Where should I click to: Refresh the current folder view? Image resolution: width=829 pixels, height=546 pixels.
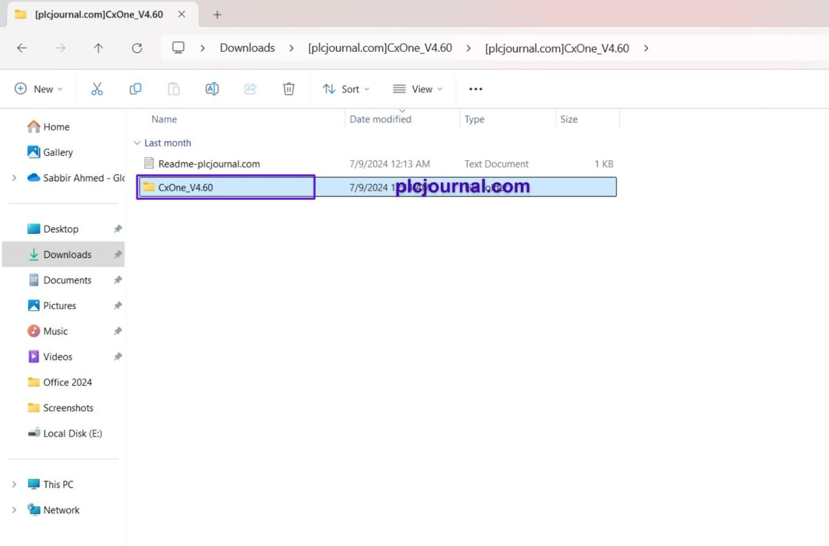click(x=137, y=48)
